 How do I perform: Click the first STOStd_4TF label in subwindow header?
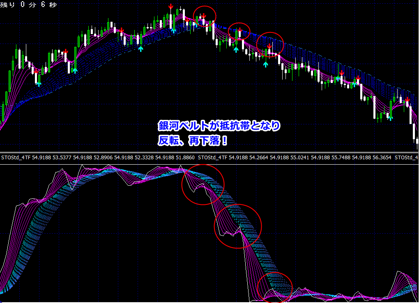point(16,158)
